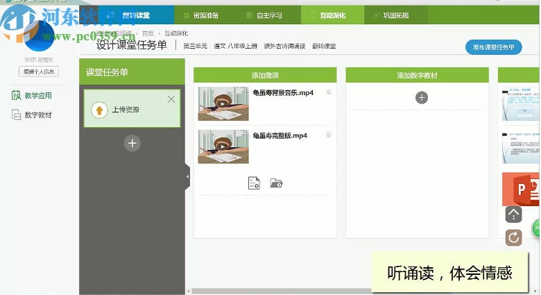This screenshot has height=295, width=541.
Task: Delete 龟虽寿完整版.mp4 with the trash icon
Action: tap(329, 135)
